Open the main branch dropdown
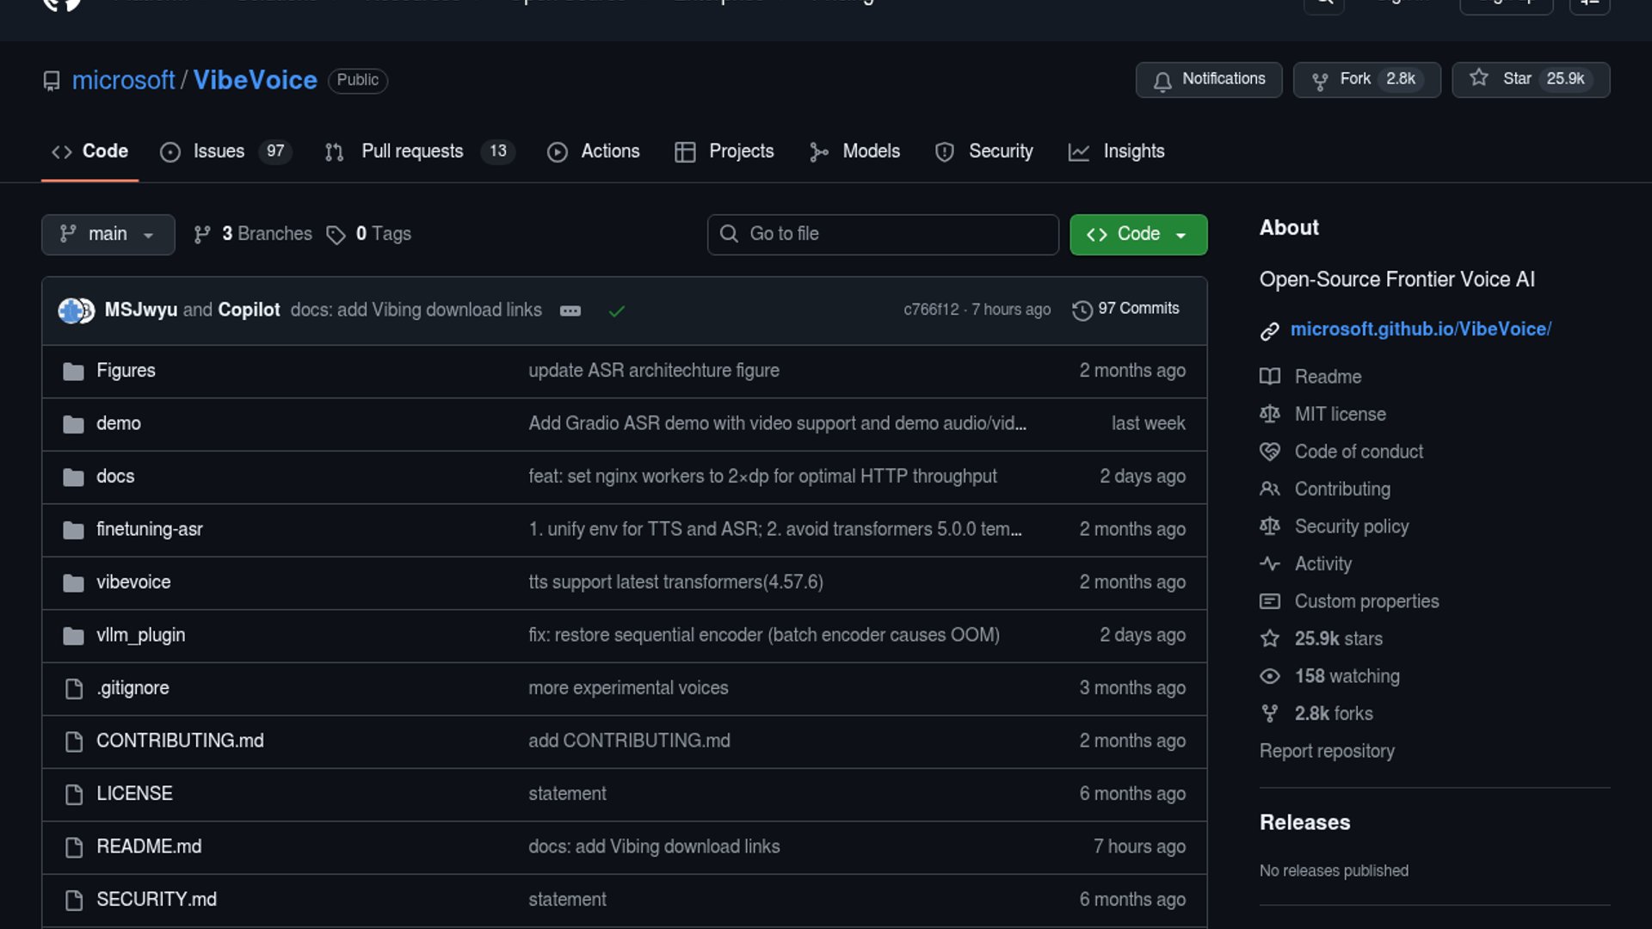This screenshot has height=929, width=1652. 108,234
